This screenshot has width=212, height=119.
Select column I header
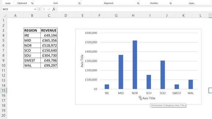coord(150,16)
